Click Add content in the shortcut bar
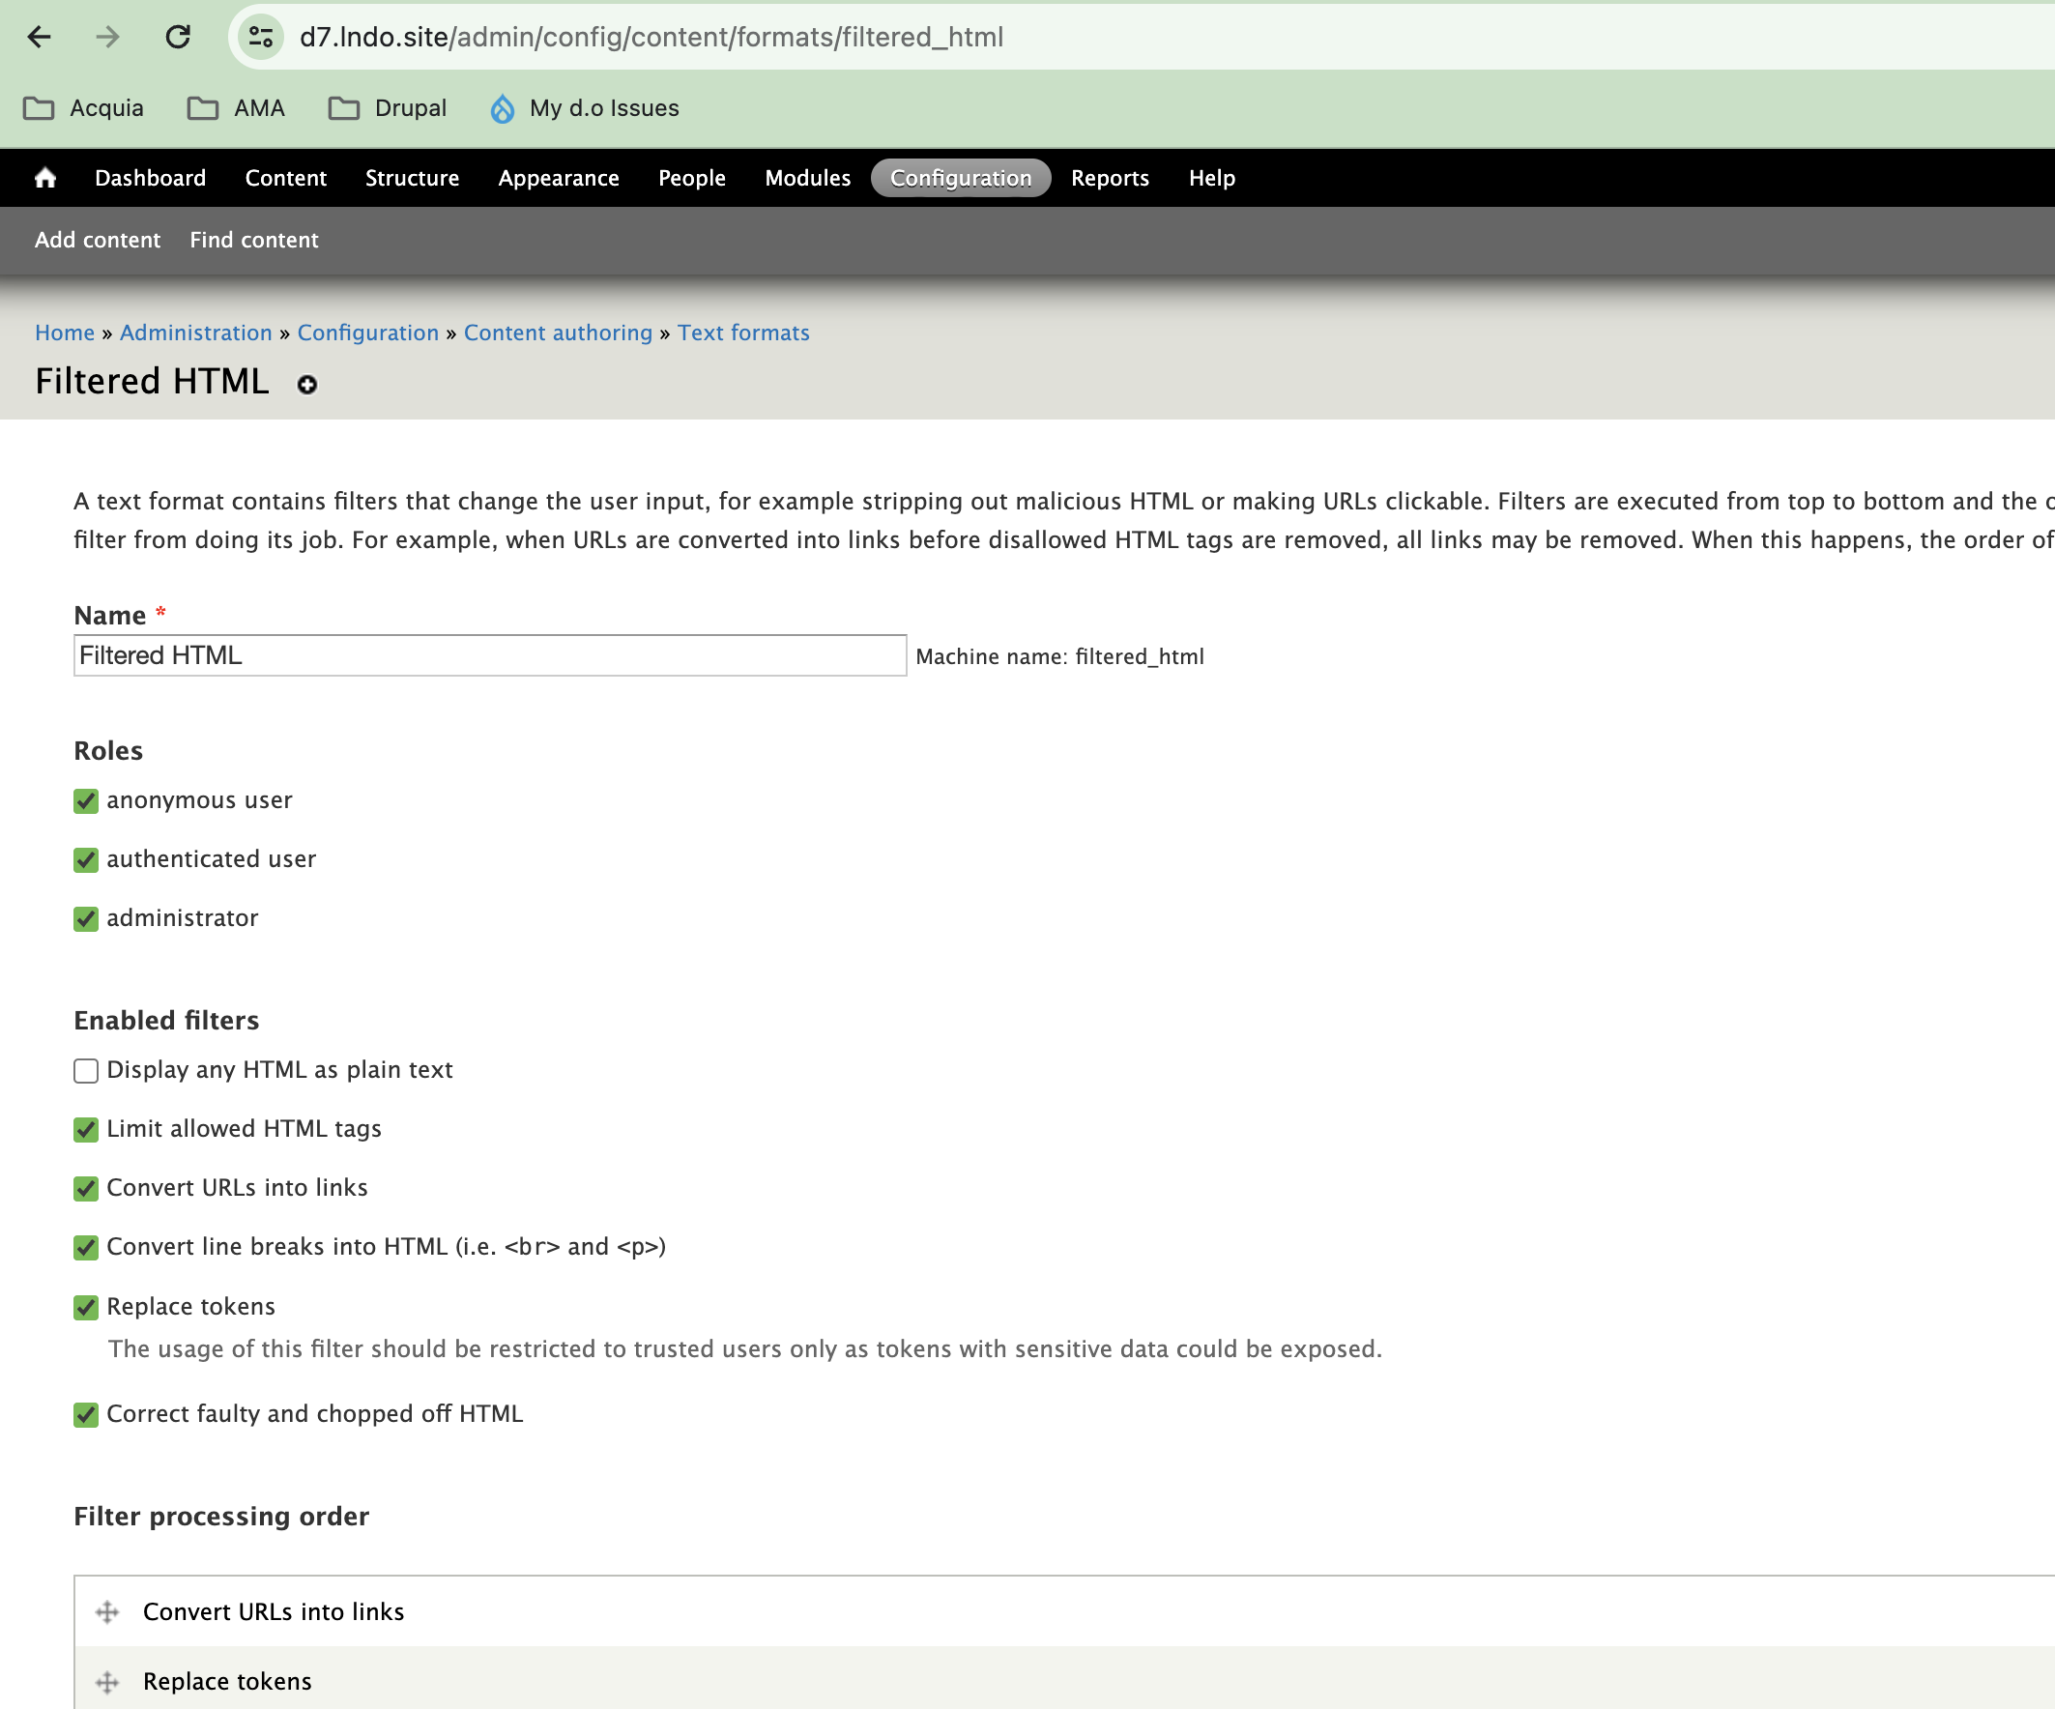The width and height of the screenshot is (2055, 1709). click(x=98, y=240)
